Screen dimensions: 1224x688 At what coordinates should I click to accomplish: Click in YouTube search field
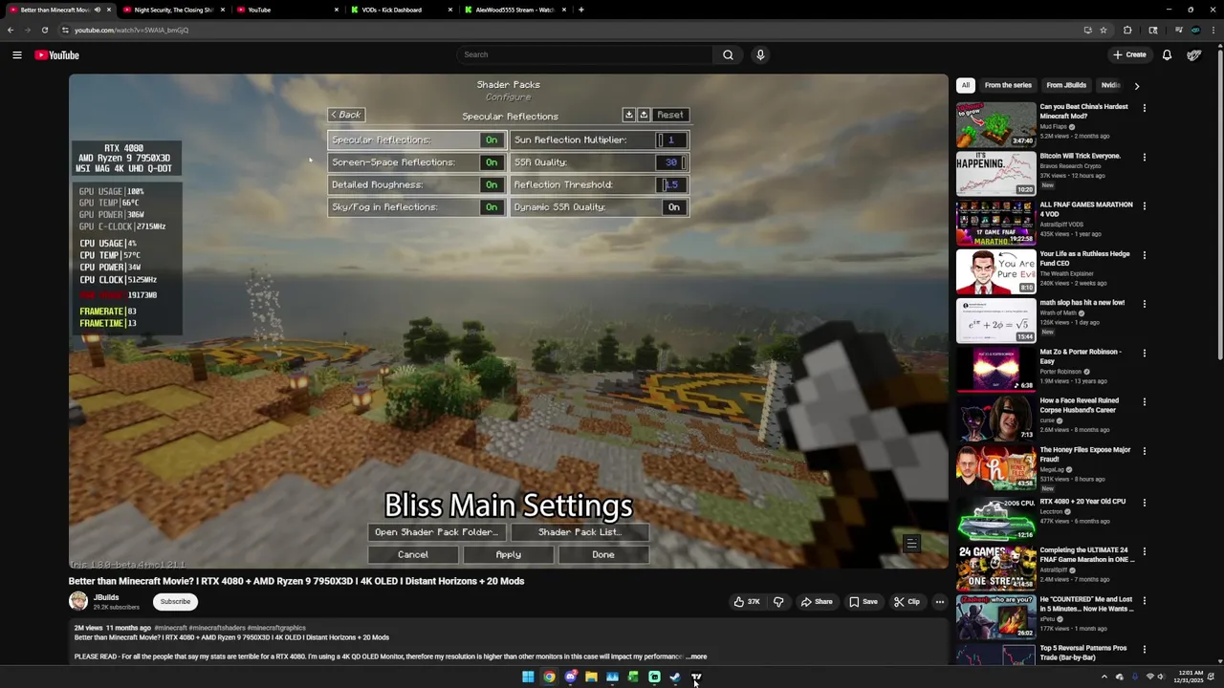[x=583, y=54]
